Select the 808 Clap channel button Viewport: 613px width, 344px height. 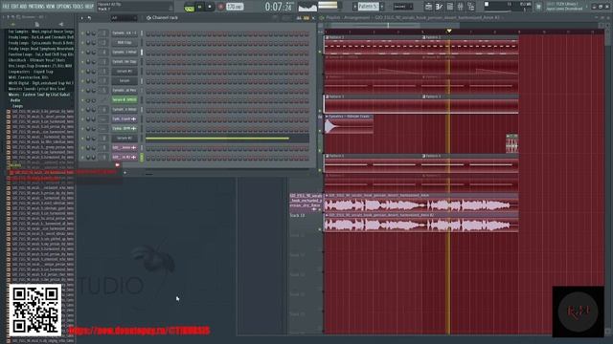pyautogui.click(x=125, y=42)
